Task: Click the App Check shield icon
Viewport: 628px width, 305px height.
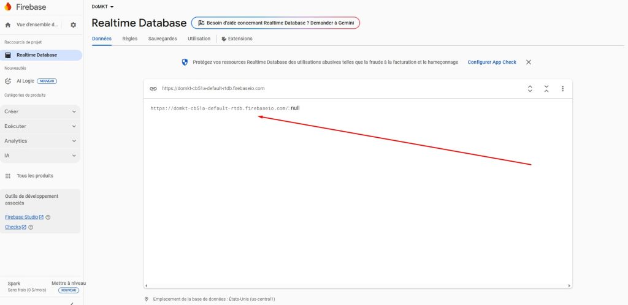Action: tap(185, 62)
